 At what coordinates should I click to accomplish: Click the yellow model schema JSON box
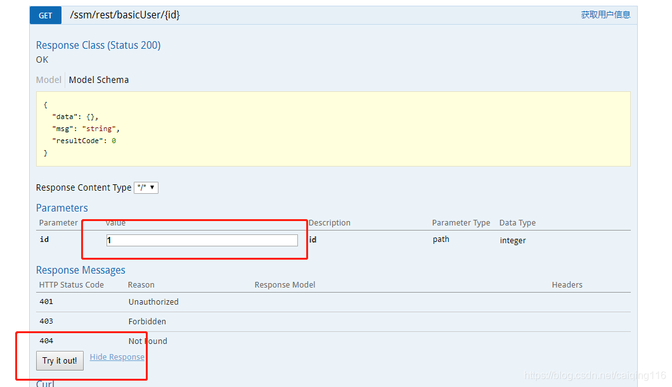pos(333,129)
